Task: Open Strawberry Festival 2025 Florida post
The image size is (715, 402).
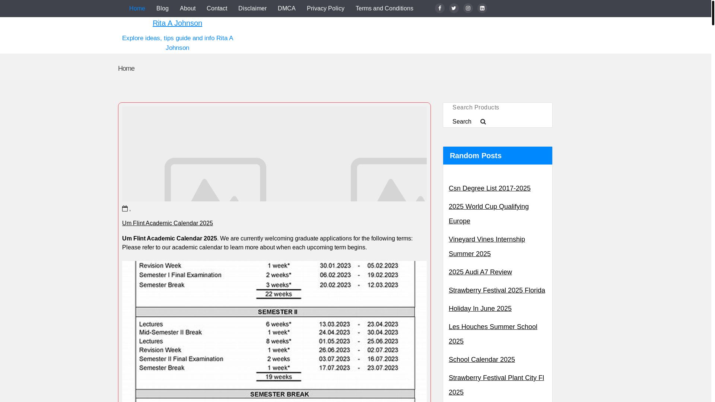Action: [x=497, y=290]
